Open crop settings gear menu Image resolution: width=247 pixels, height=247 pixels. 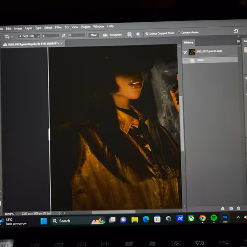coord(138,34)
